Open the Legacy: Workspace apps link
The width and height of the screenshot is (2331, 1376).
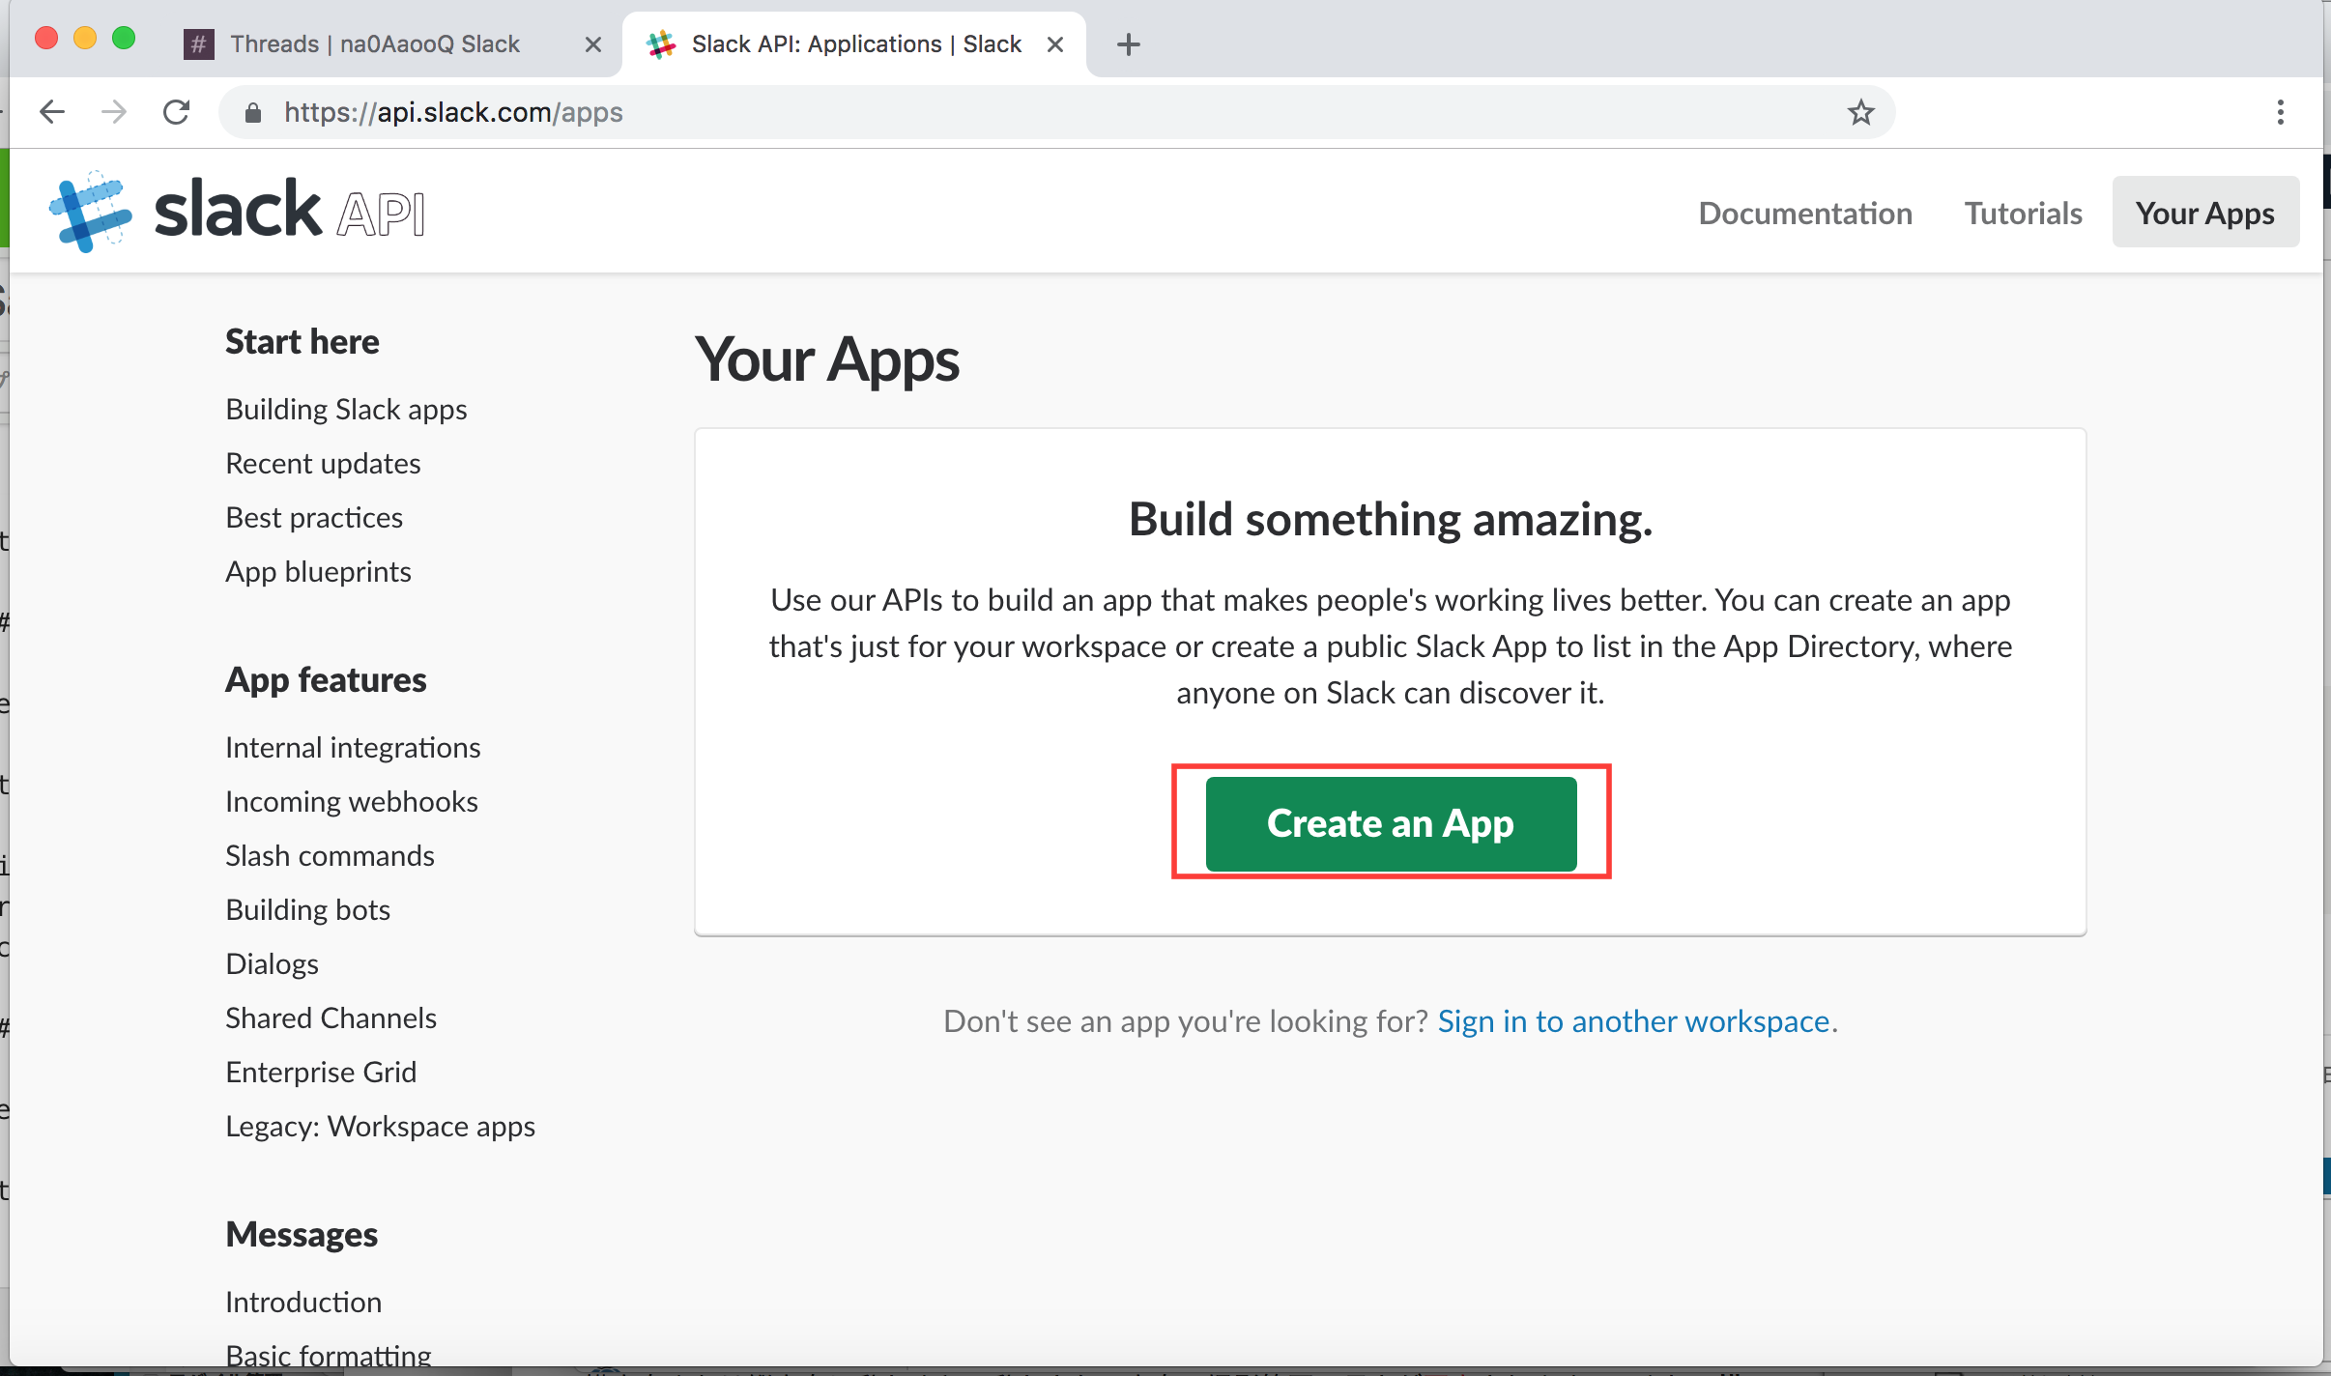coord(380,1127)
